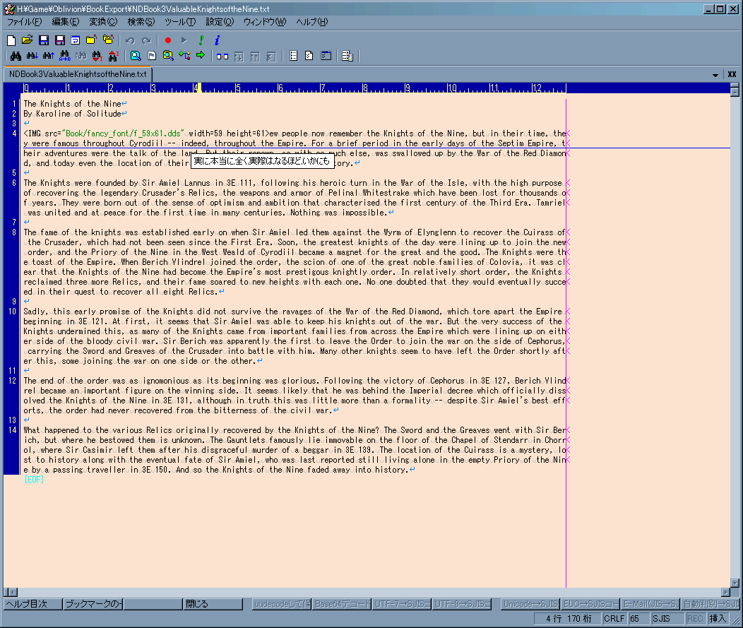The width and height of the screenshot is (743, 628).
Task: Click the ヘルプ目次 function key button
Action: [x=32, y=604]
